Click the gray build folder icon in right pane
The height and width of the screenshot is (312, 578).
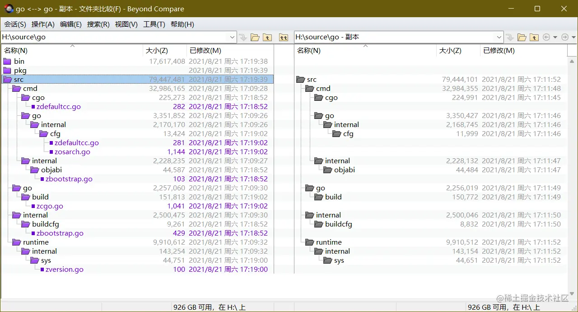pyautogui.click(x=318, y=197)
